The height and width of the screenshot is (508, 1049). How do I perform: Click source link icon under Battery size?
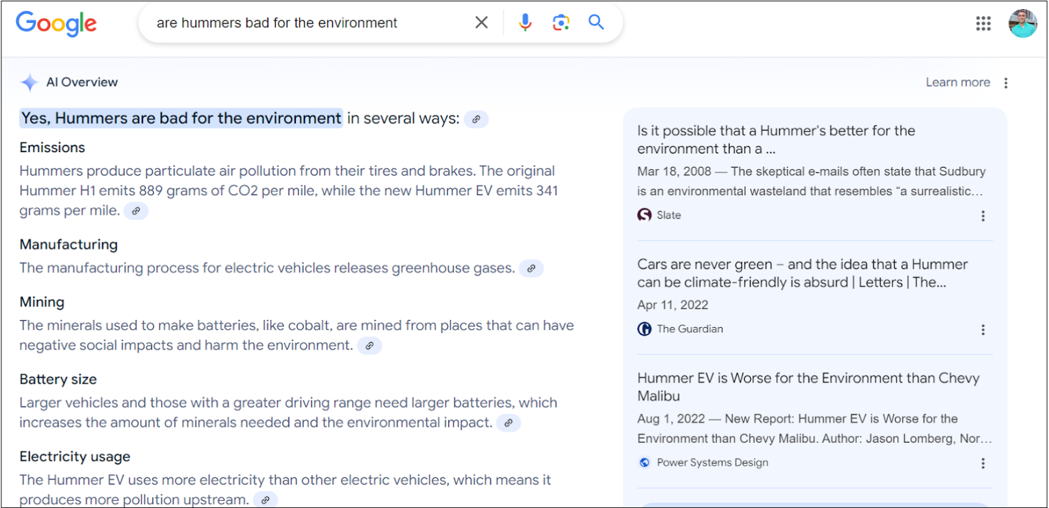pyautogui.click(x=509, y=423)
